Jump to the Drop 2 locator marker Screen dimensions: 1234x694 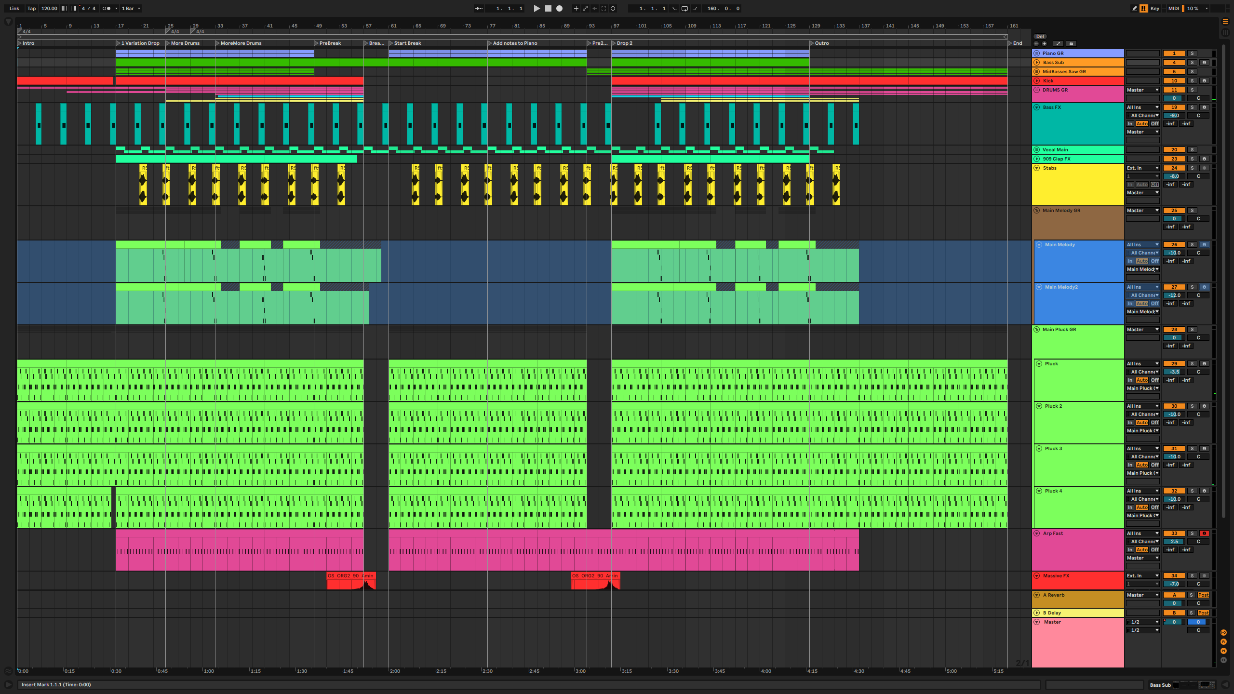[x=614, y=43]
